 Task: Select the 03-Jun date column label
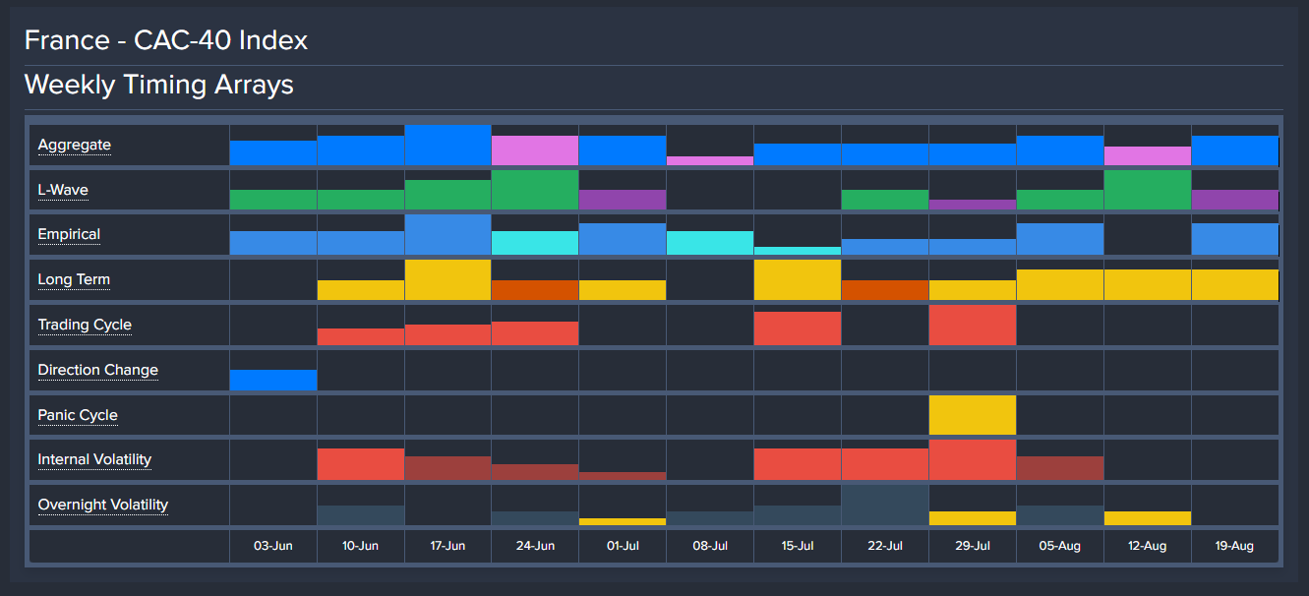[273, 546]
